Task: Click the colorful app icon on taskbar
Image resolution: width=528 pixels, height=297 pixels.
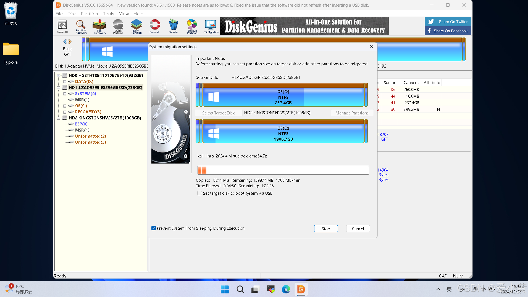Action: 270,289
